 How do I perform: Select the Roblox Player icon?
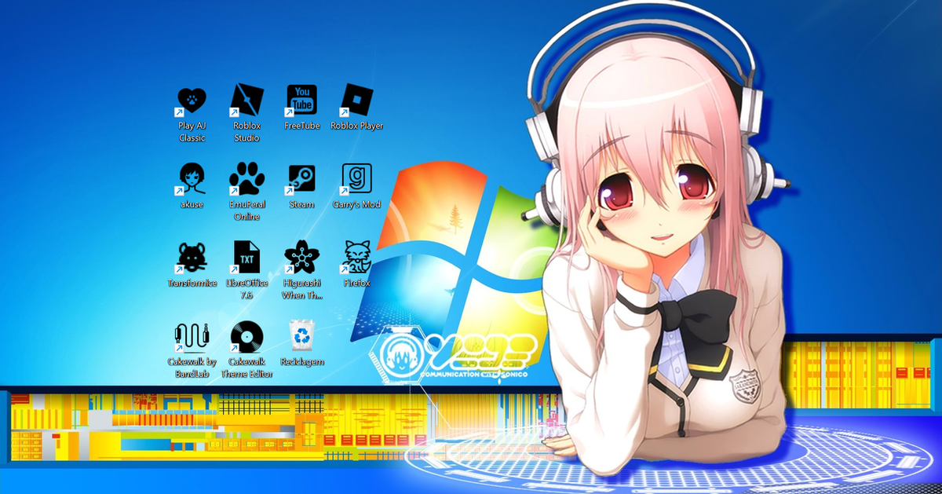tap(356, 101)
